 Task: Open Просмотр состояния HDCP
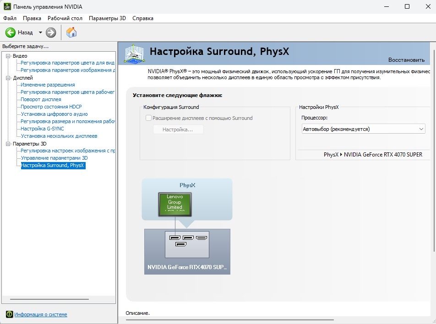(51, 107)
